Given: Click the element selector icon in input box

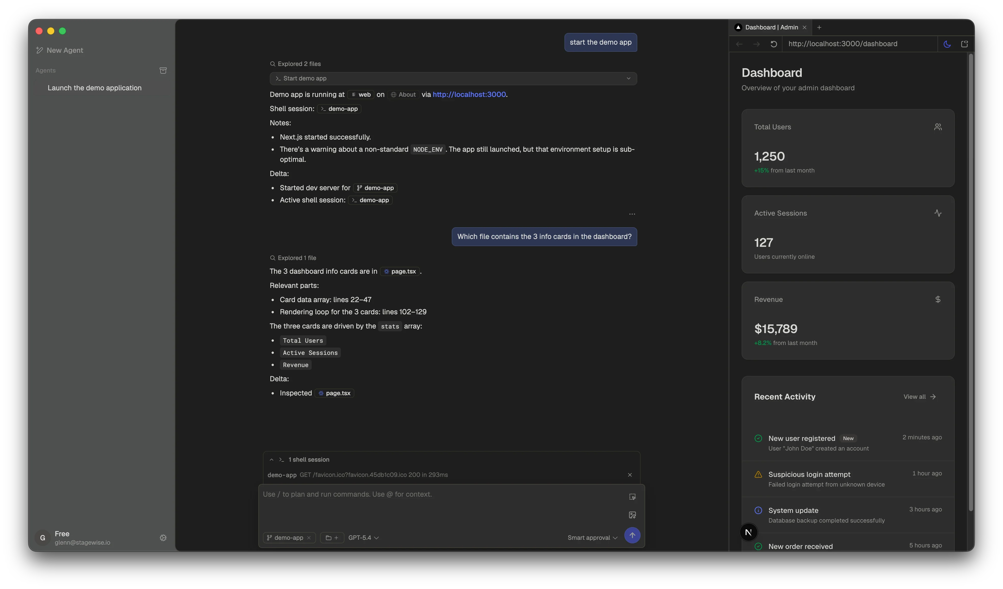Looking at the screenshot, I should coord(632,497).
